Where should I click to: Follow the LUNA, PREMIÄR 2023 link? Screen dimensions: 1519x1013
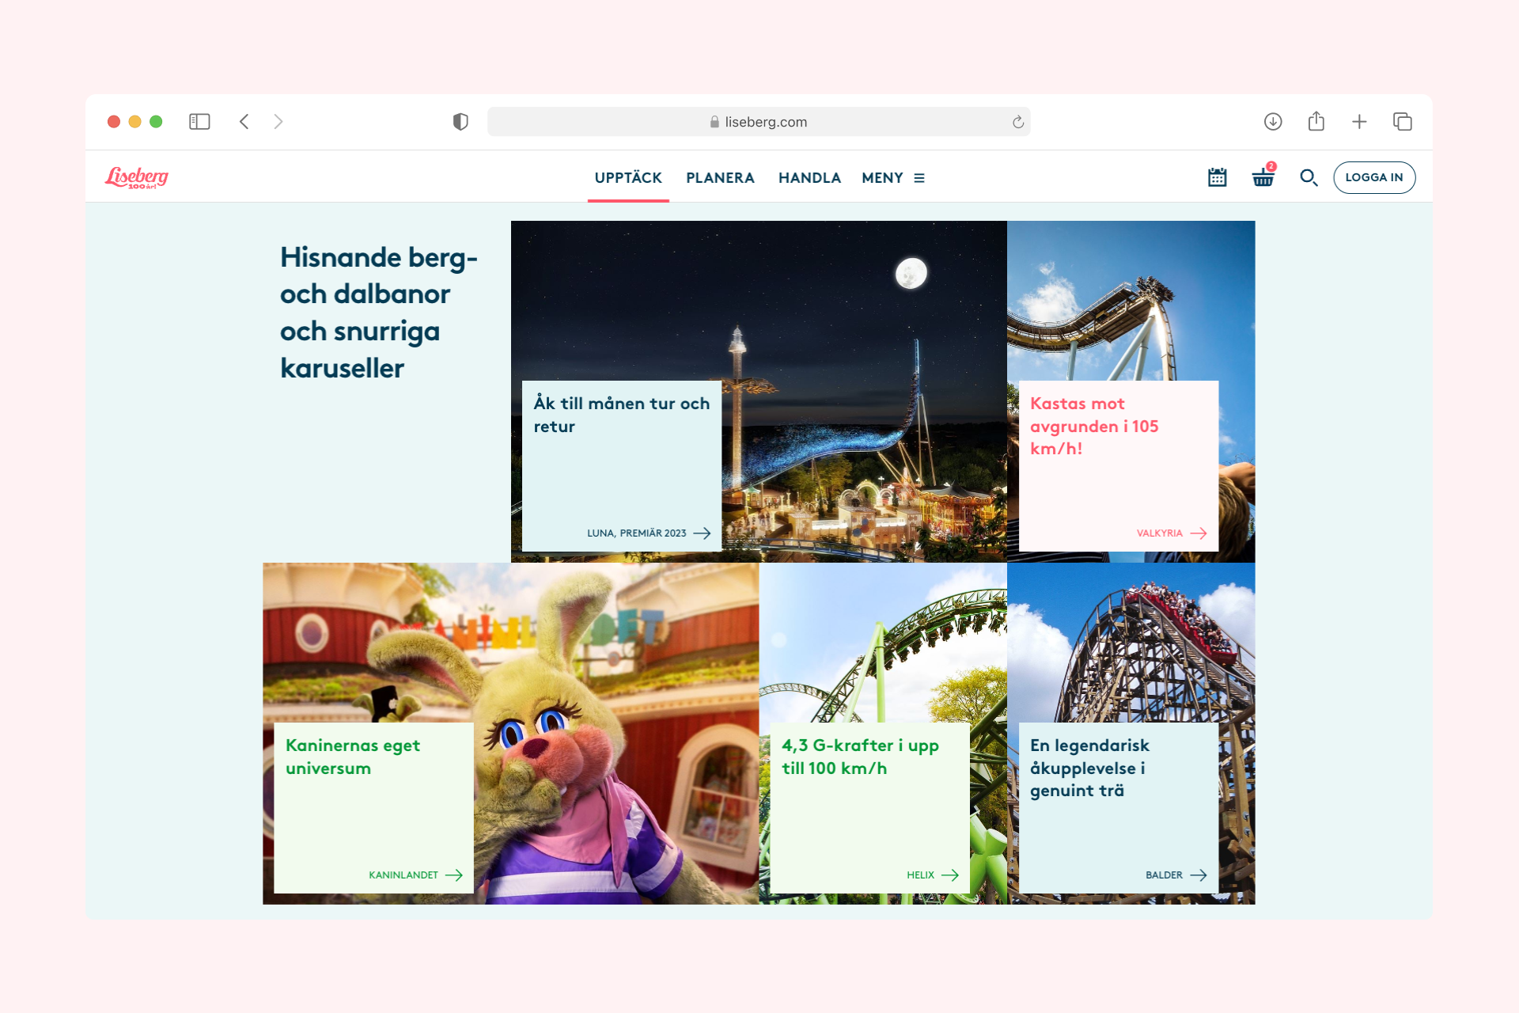pos(649,533)
